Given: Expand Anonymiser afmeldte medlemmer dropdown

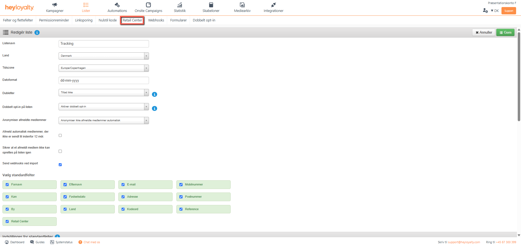Looking at the screenshot, I should pyautogui.click(x=104, y=120).
